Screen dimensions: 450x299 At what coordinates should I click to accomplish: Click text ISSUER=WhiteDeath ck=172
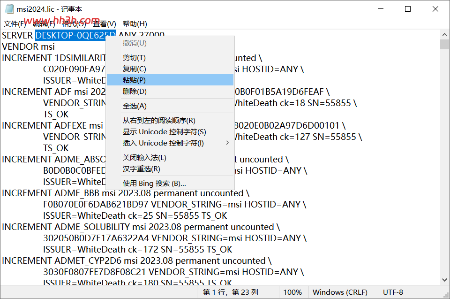pyautogui.click(x=101, y=250)
